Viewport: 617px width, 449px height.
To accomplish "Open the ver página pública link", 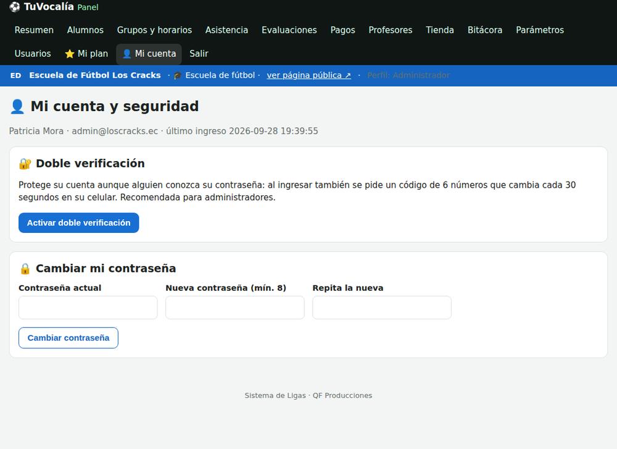I will click(309, 75).
